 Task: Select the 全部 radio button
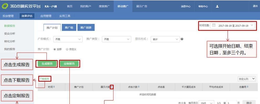(55, 49)
